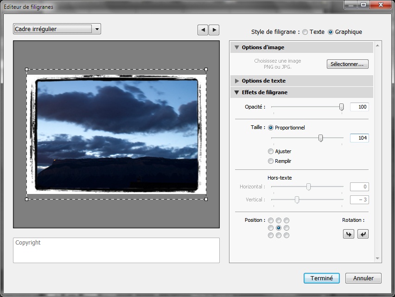This screenshot has height=297, width=395.
Task: Click the Sélectionner... image button
Action: 348,64
